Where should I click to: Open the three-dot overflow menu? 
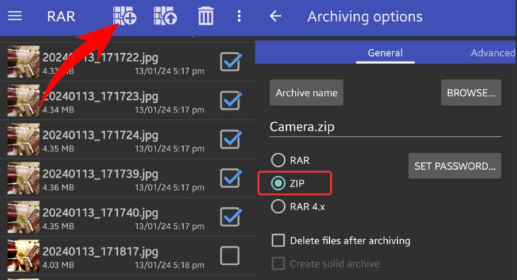pos(239,16)
